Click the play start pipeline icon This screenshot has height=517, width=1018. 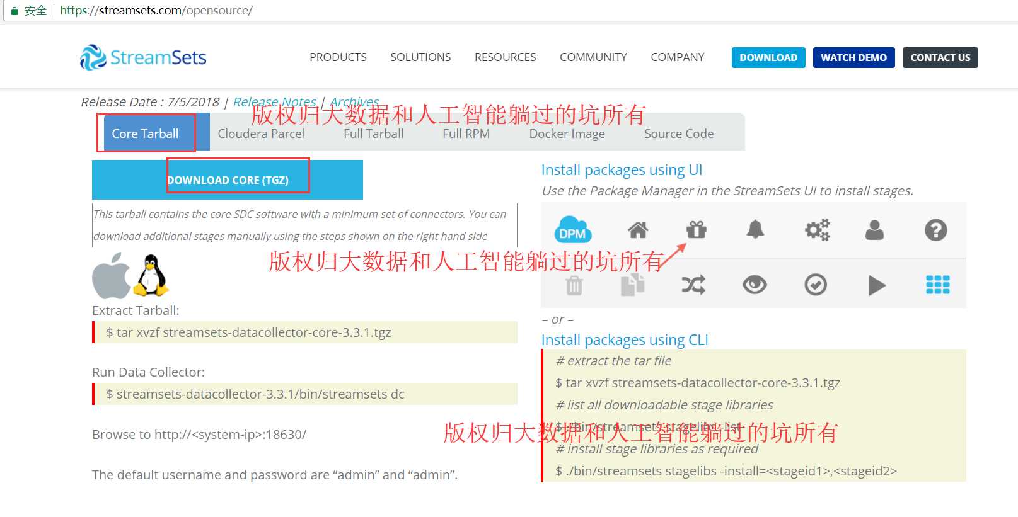[x=877, y=285]
